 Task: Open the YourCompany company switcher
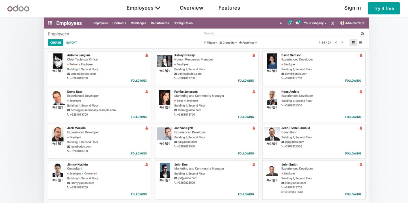[x=315, y=23]
